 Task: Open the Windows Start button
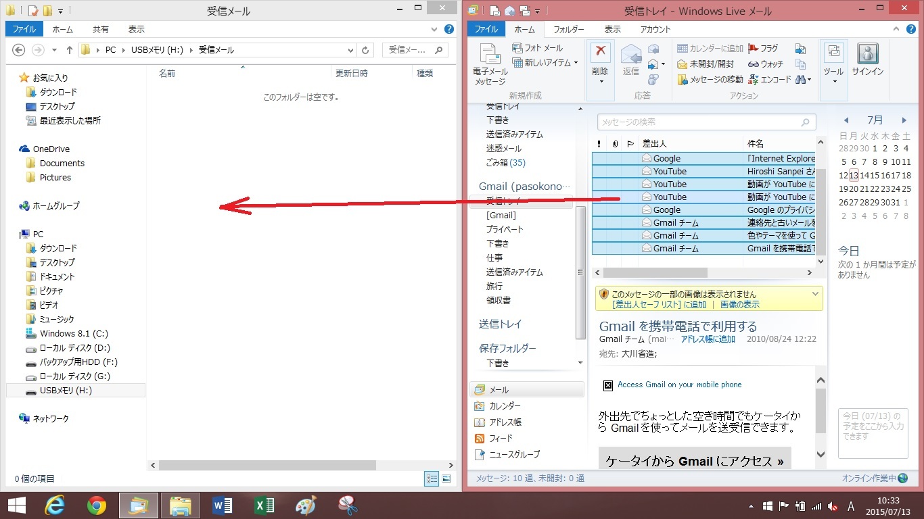point(17,505)
